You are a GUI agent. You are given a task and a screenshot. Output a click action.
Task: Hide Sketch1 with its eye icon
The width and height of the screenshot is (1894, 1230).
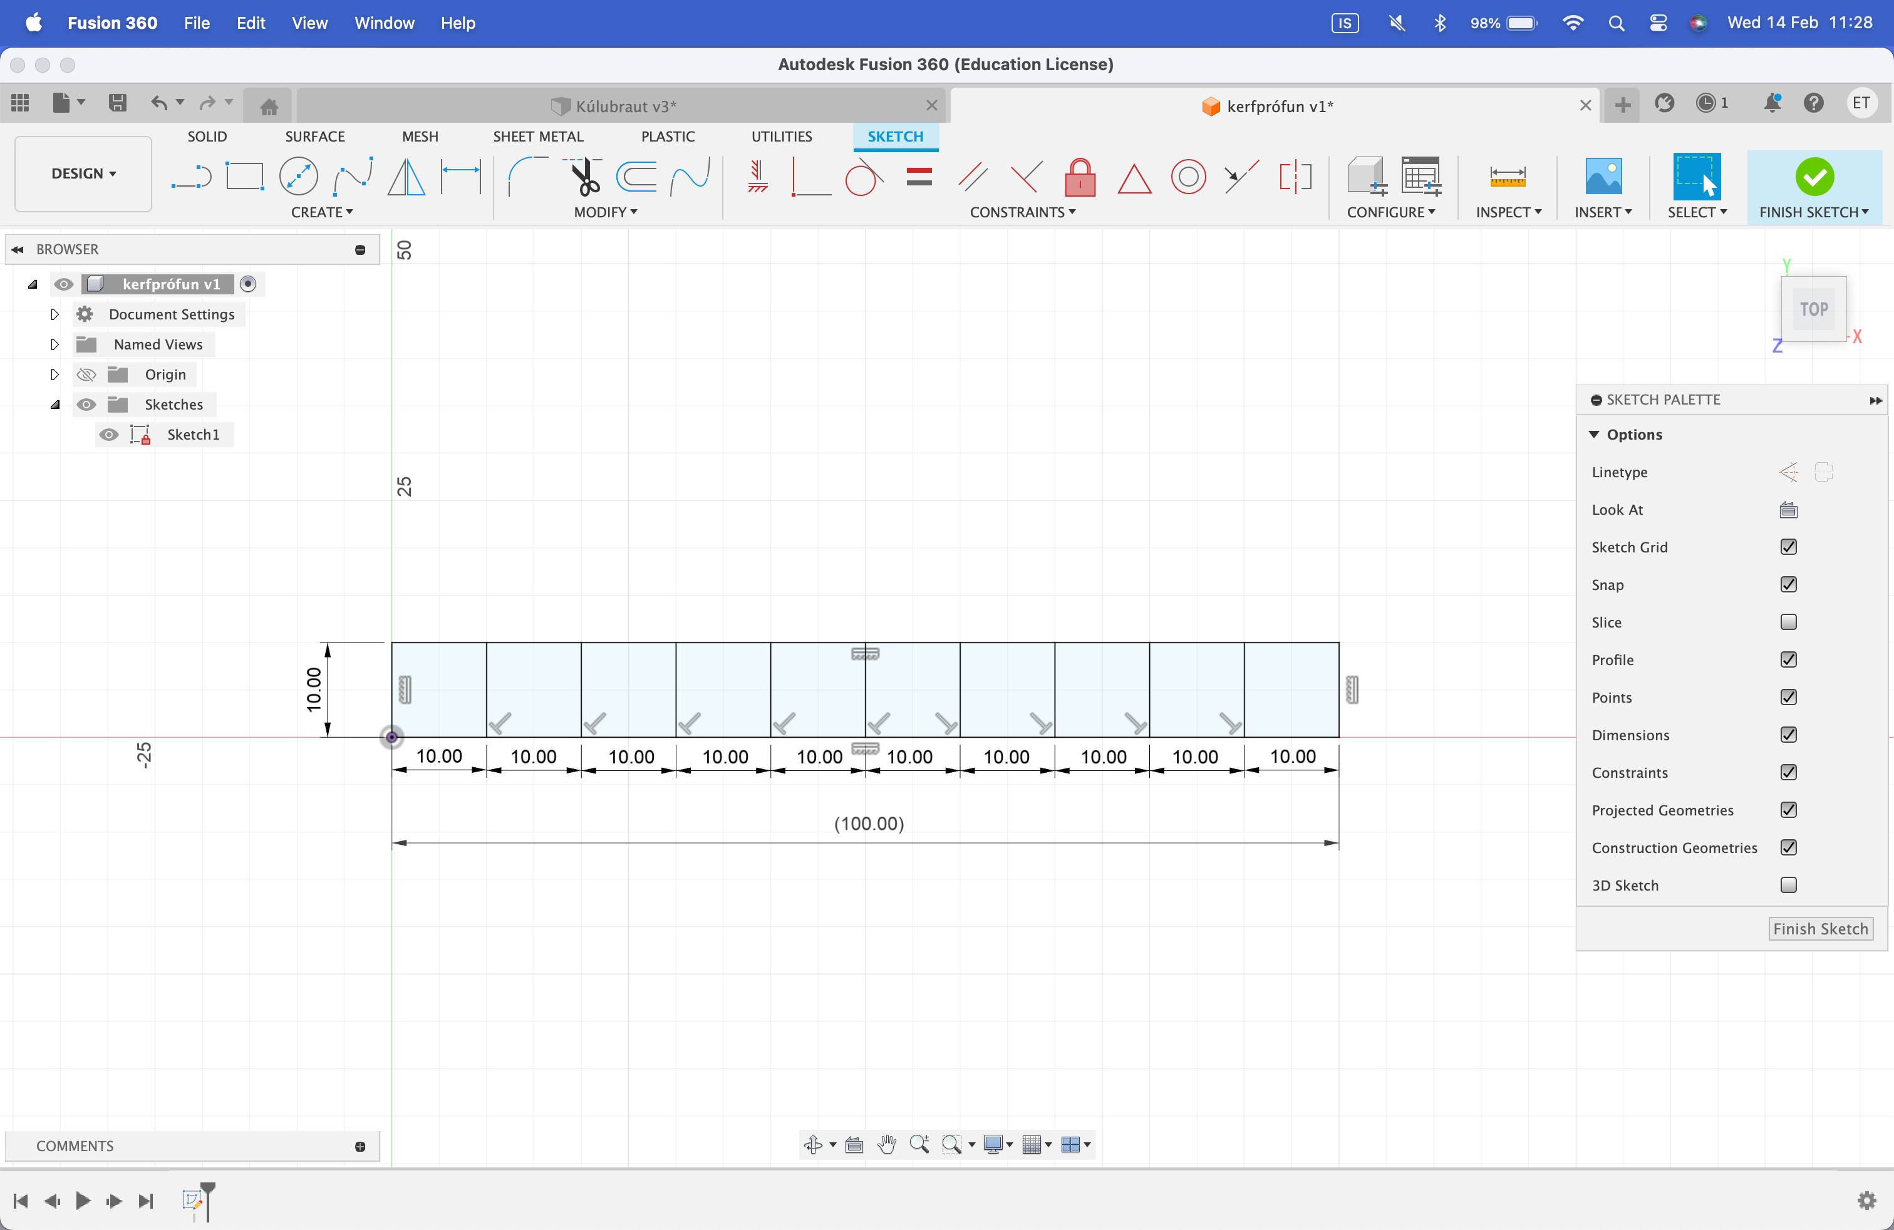click(109, 435)
